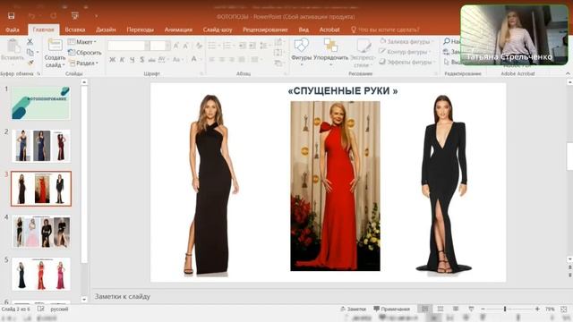Image resolution: width=573 pixels, height=322 pixels.
Task: Select slide 4 thumbnail
Action: [x=41, y=232]
